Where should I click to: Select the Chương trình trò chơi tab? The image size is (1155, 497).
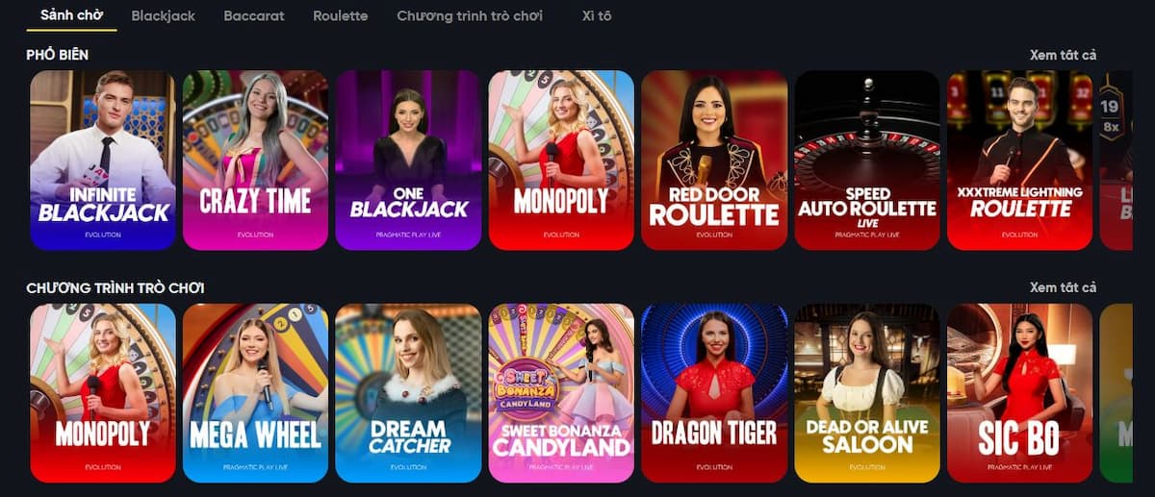(x=470, y=16)
